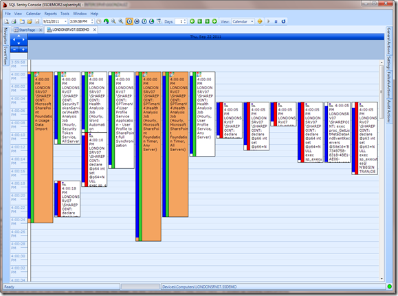Image resolution: width=398 pixels, height=296 pixels.
Task: Close the Start Page tab
Action: click(41, 30)
